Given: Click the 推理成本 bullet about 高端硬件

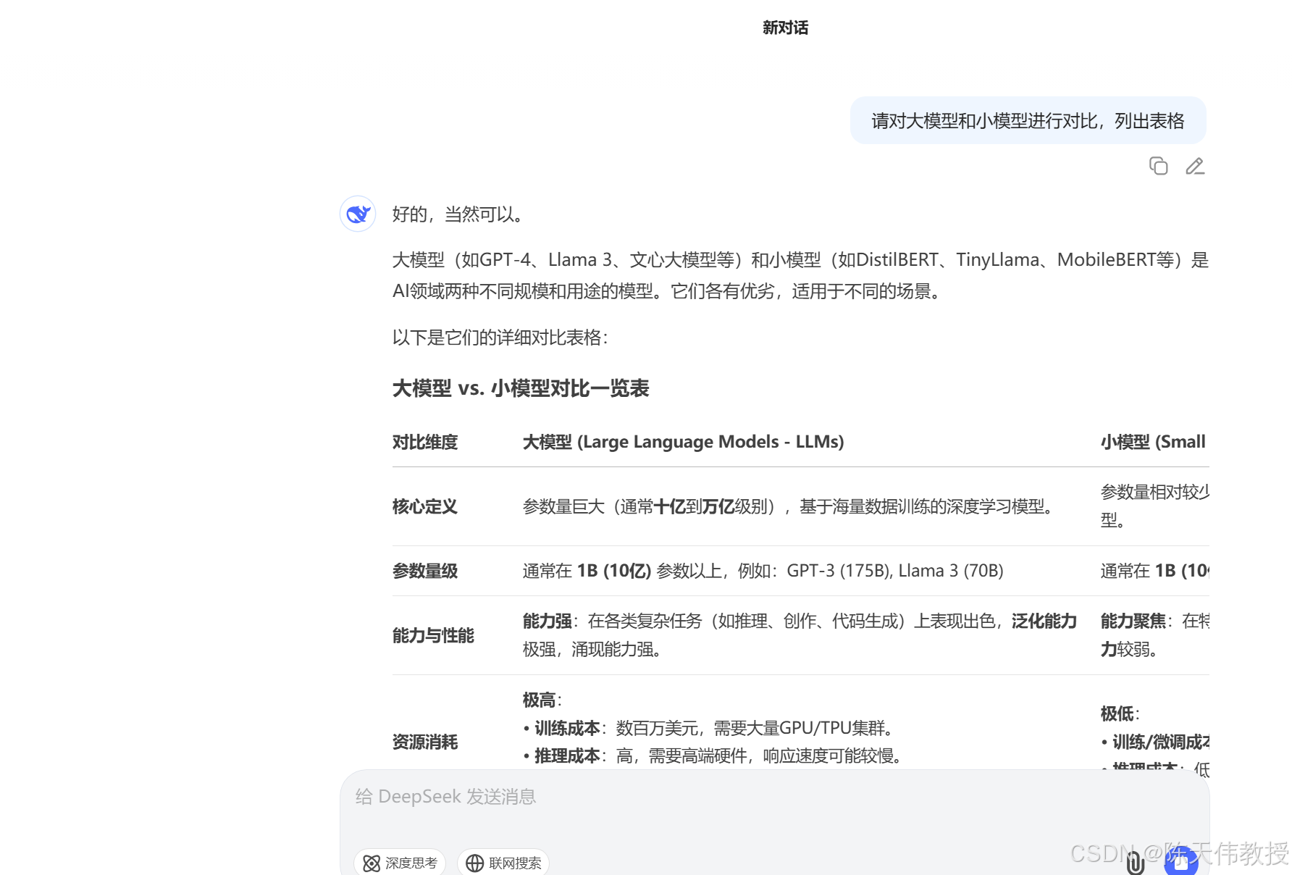Looking at the screenshot, I should (x=715, y=756).
